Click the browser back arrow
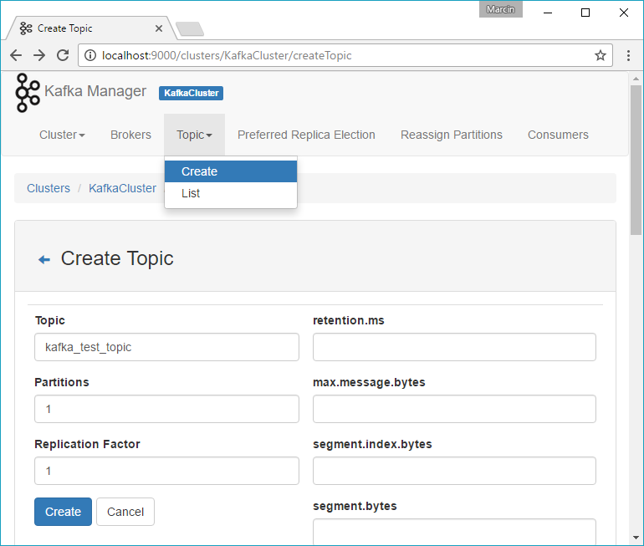 coord(16,55)
